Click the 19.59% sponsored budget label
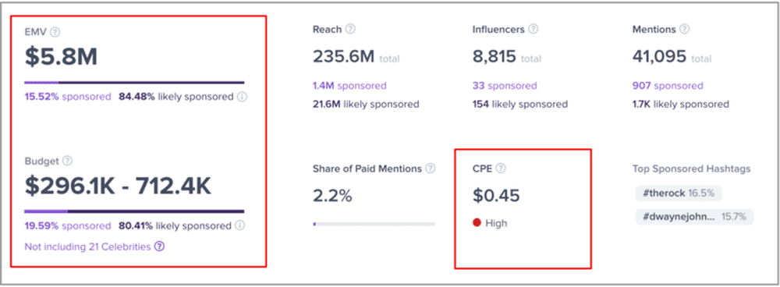The width and height of the screenshot is (780, 287). (68, 226)
